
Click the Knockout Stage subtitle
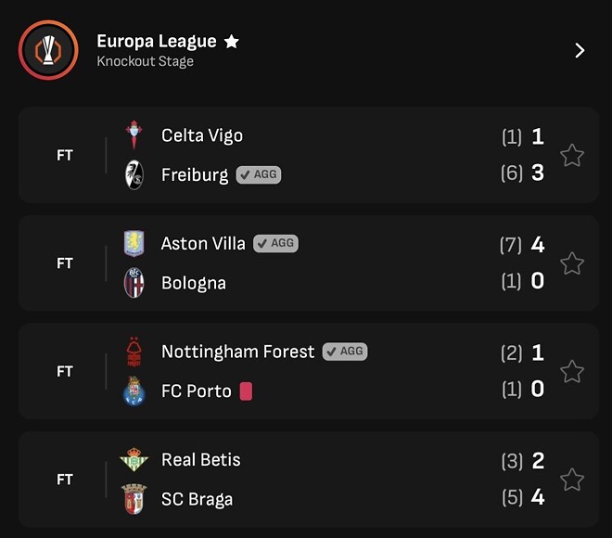coord(145,62)
